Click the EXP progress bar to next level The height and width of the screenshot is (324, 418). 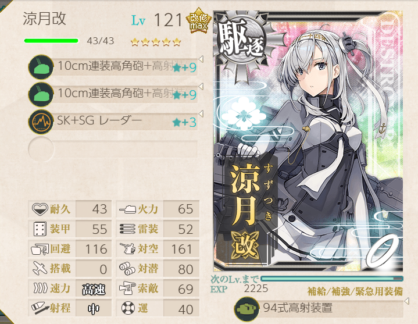click(332, 279)
